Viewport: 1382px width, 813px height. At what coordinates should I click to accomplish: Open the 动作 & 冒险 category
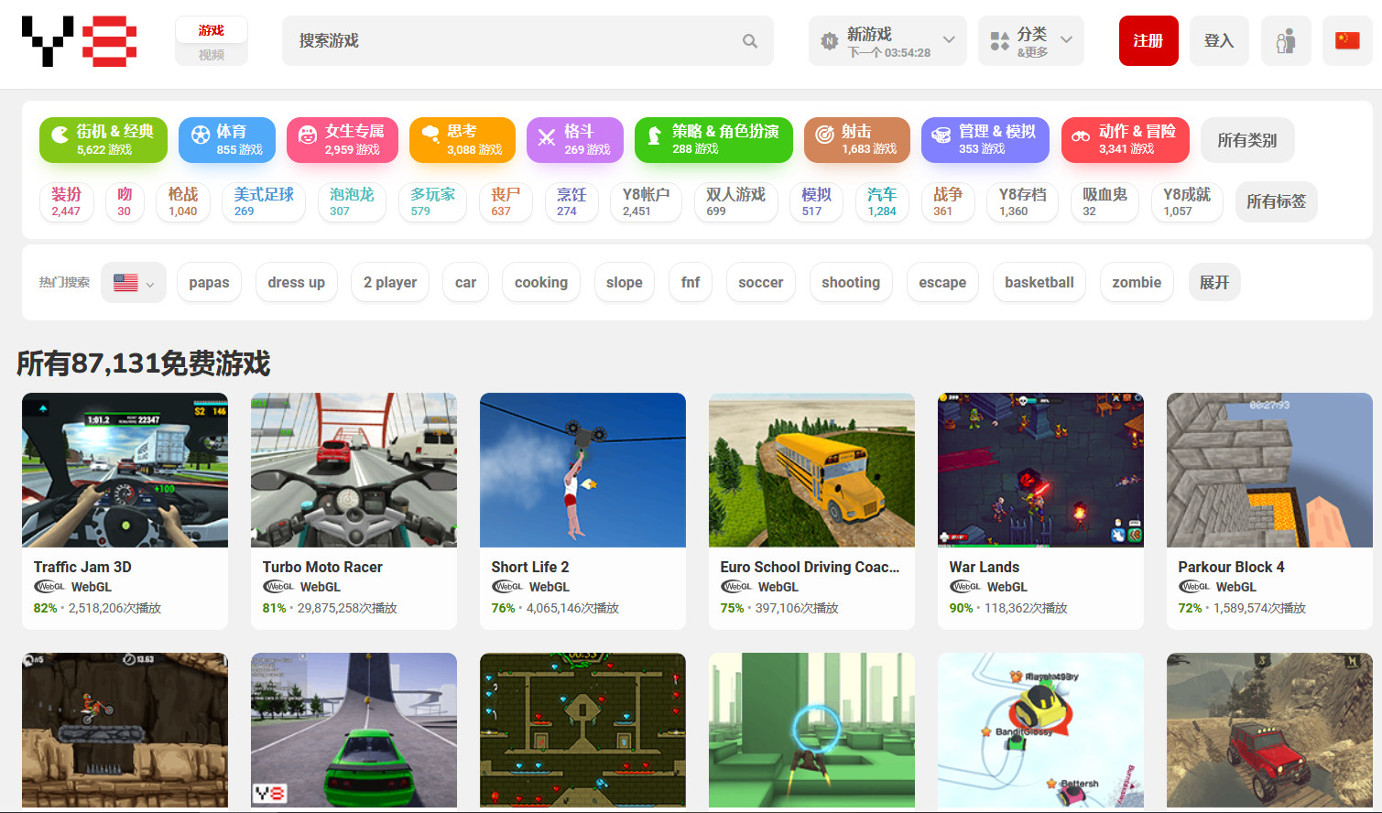coord(1125,140)
